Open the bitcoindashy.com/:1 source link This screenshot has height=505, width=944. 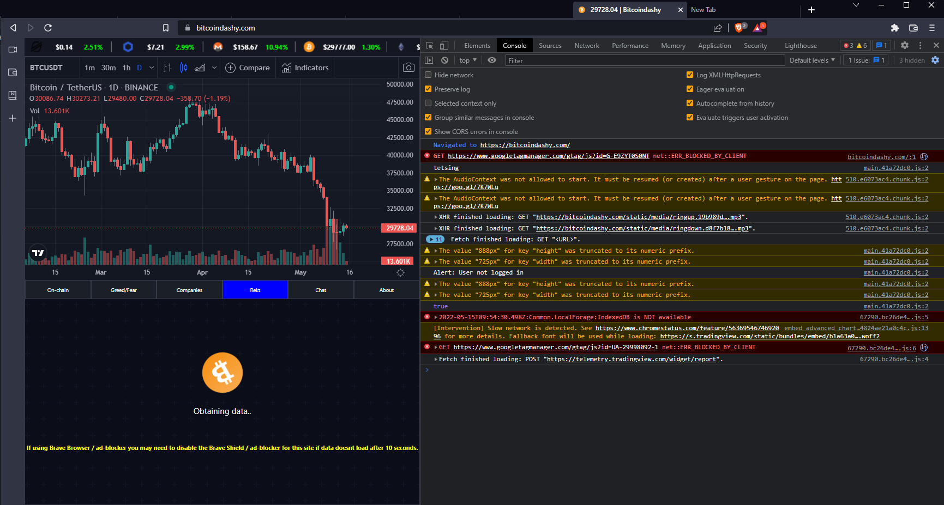pyautogui.click(x=882, y=157)
